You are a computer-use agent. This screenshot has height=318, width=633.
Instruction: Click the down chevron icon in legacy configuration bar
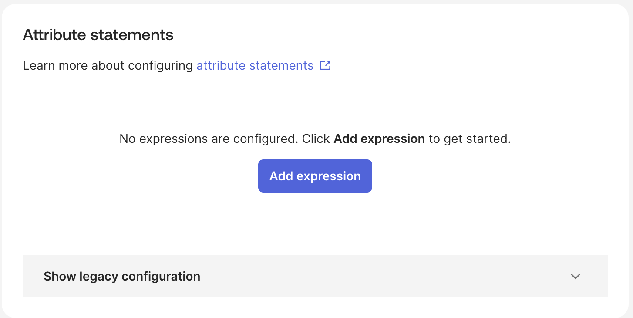coord(576,276)
